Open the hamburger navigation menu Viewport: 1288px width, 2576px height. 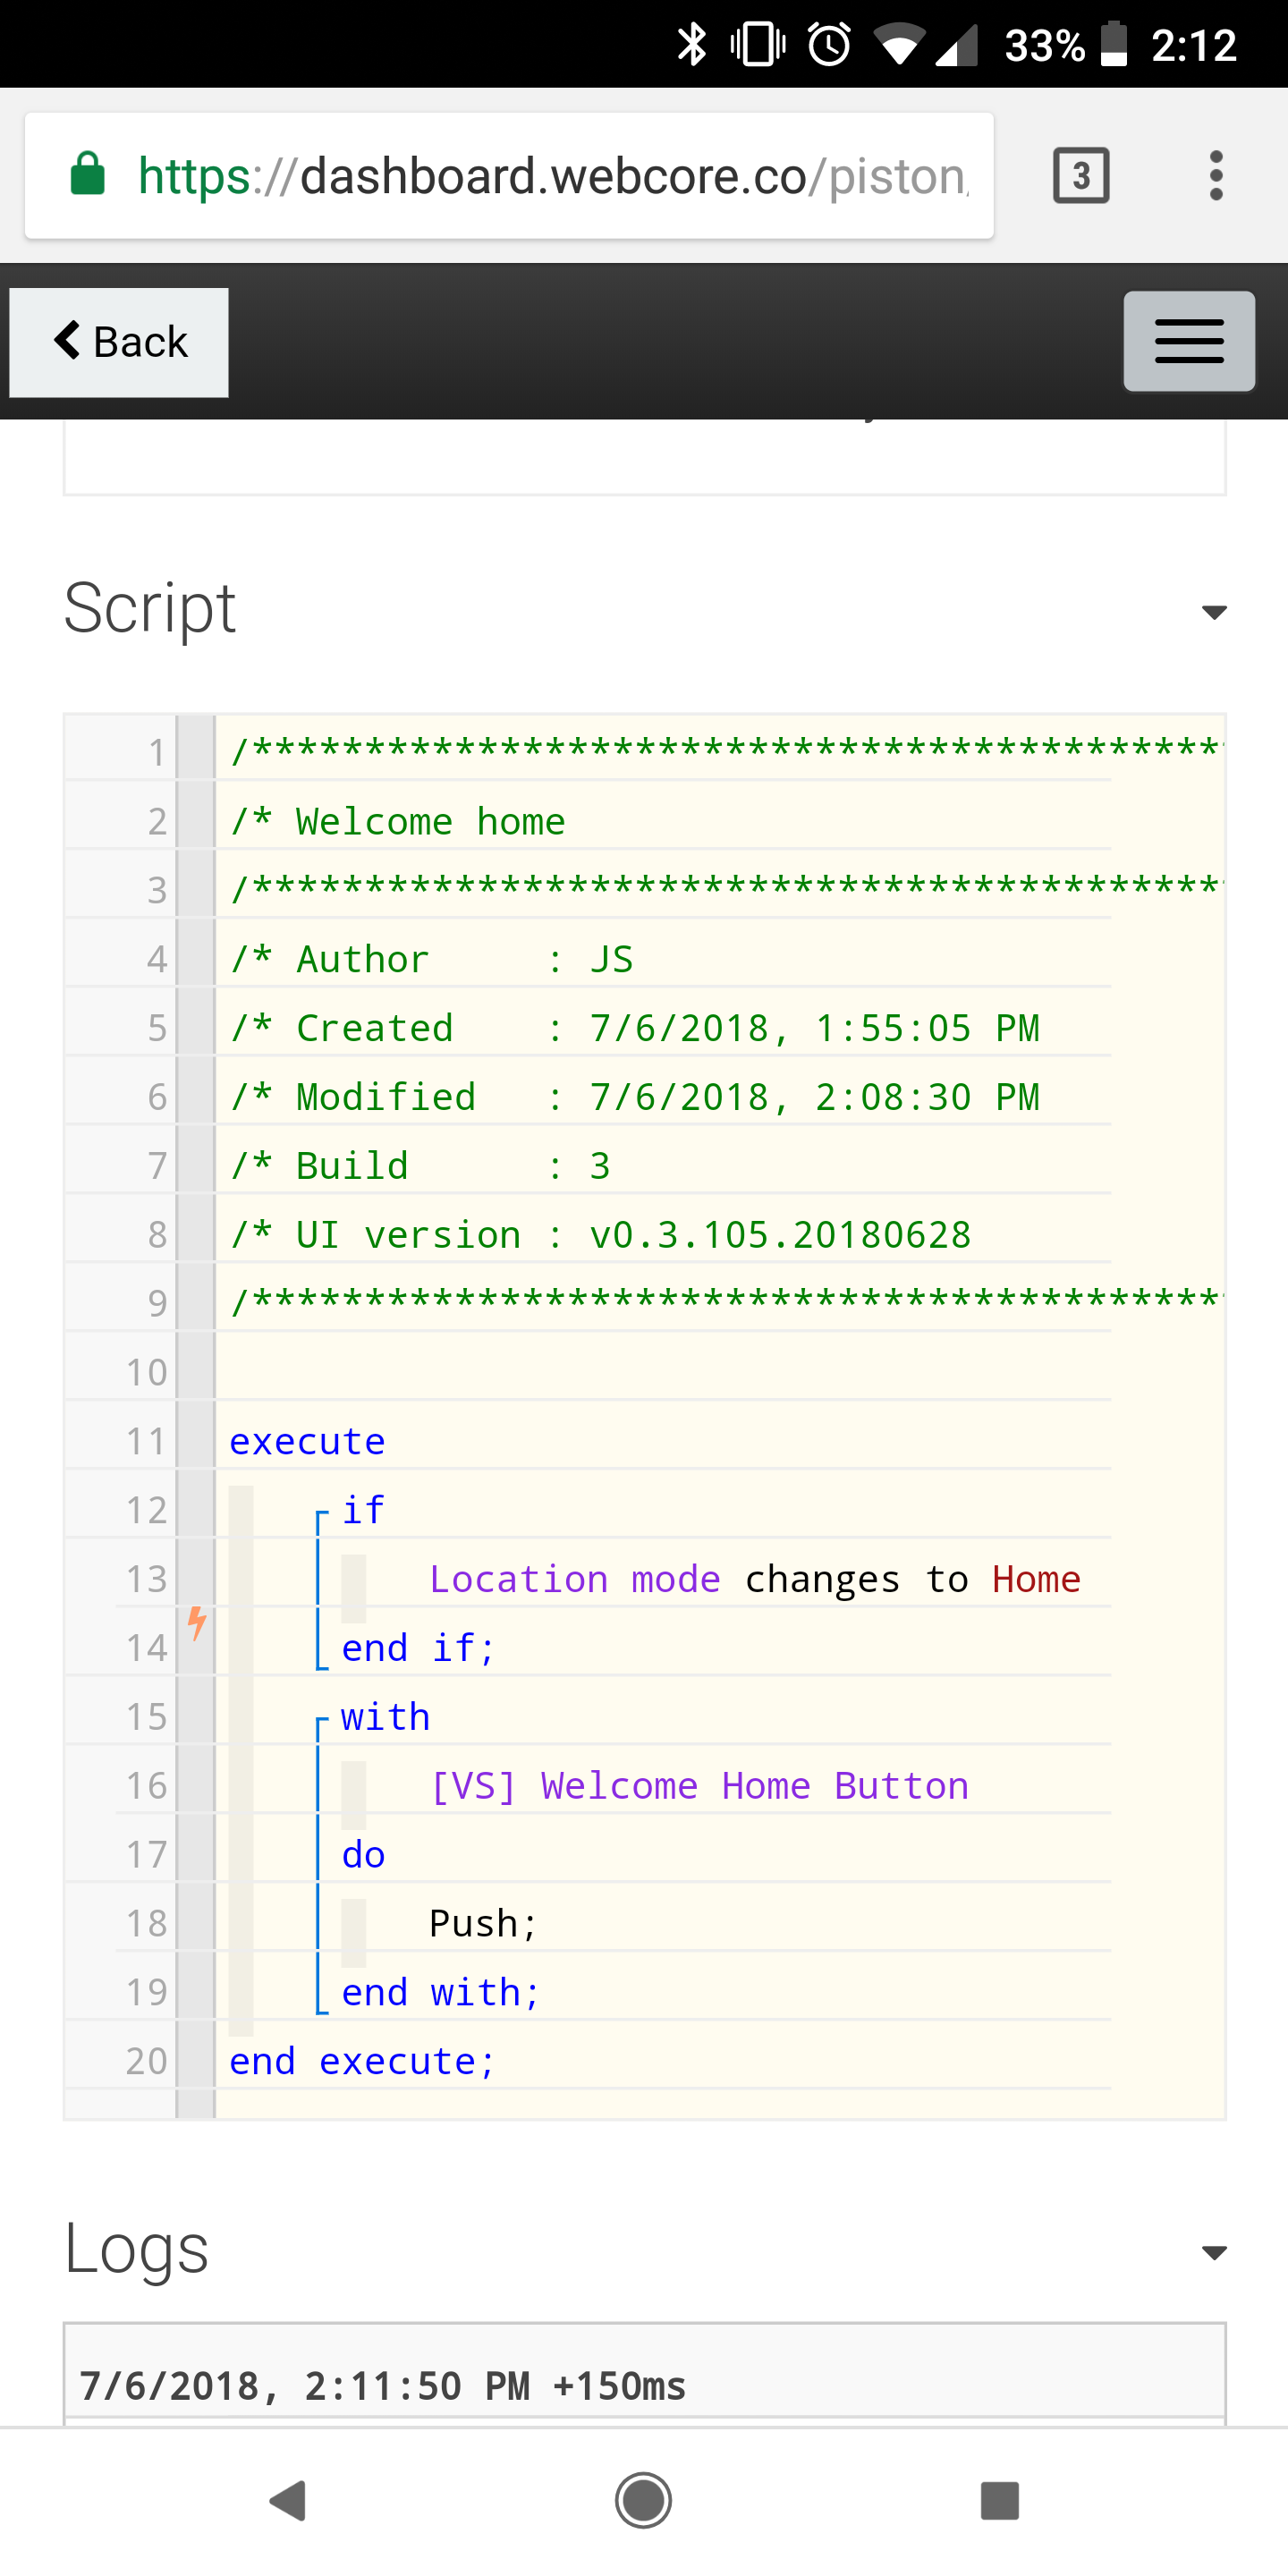coord(1189,341)
